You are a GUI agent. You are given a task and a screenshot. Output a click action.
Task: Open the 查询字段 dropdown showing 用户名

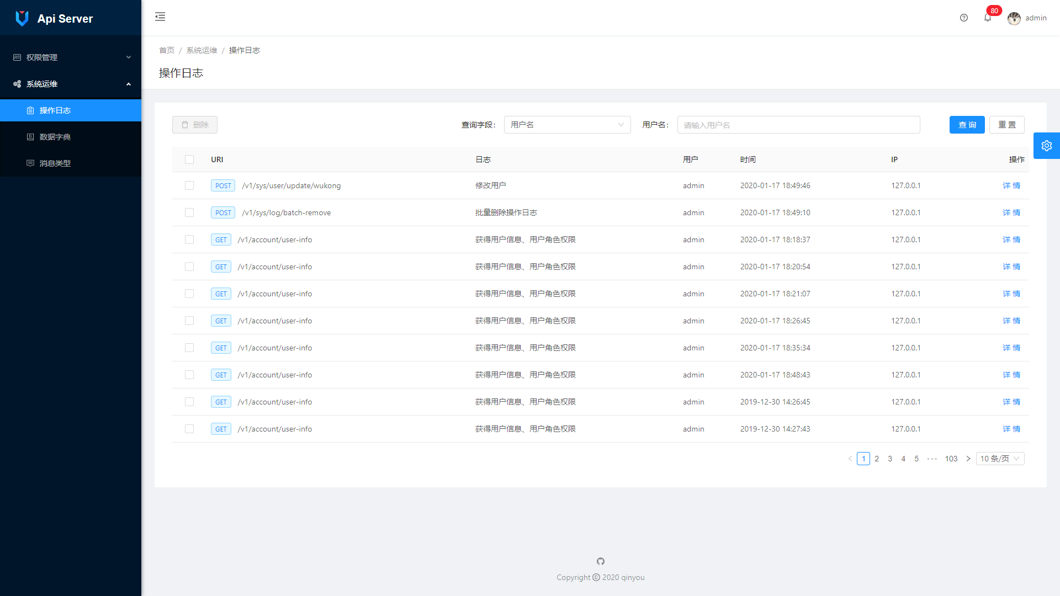coord(567,125)
